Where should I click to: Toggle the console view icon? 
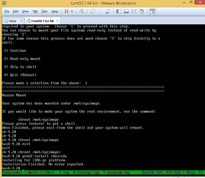[152, 11]
